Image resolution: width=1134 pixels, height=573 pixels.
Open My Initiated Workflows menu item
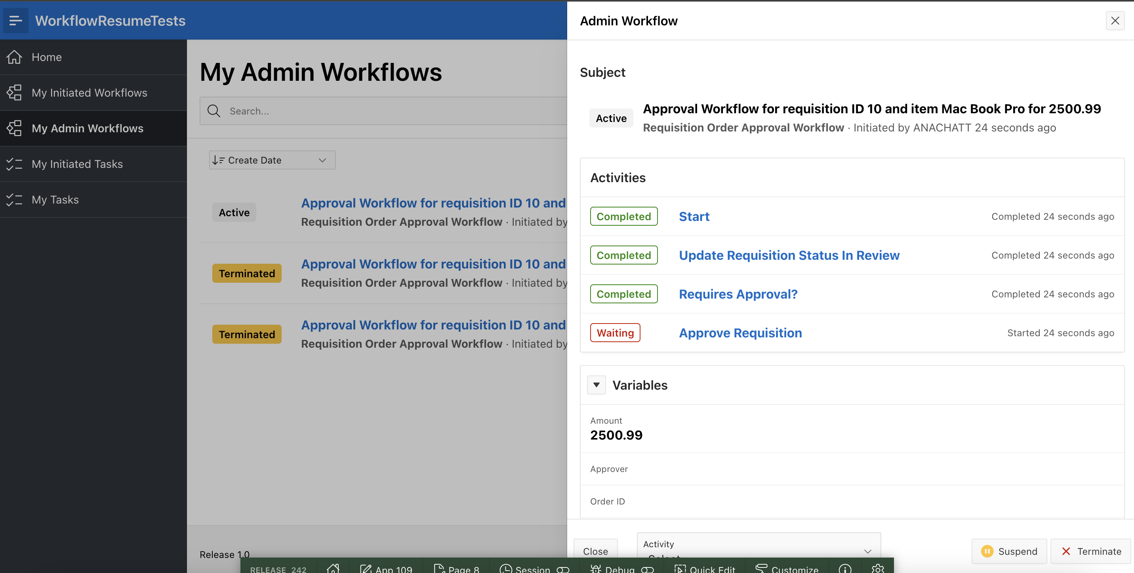coord(90,93)
